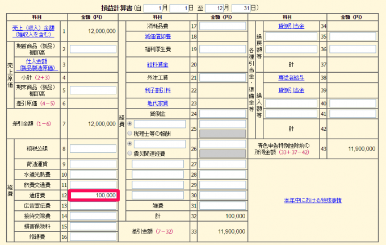
Task: Click the amount field in row 28
Action: point(223,175)
